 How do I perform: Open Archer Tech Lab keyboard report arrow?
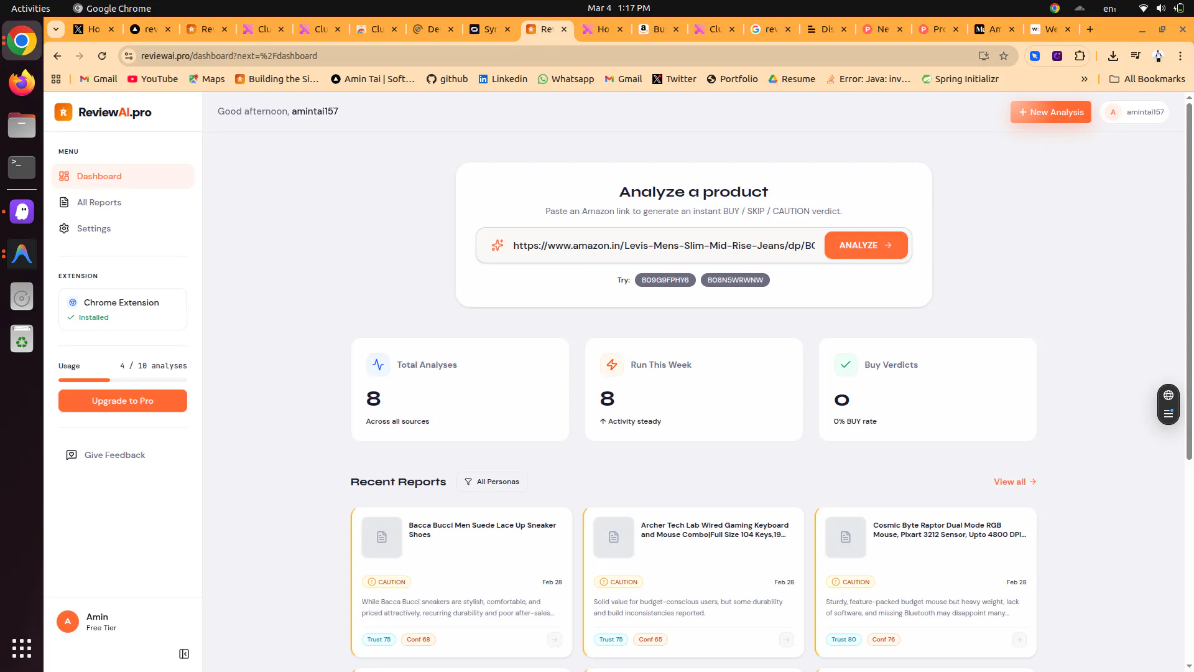(786, 639)
